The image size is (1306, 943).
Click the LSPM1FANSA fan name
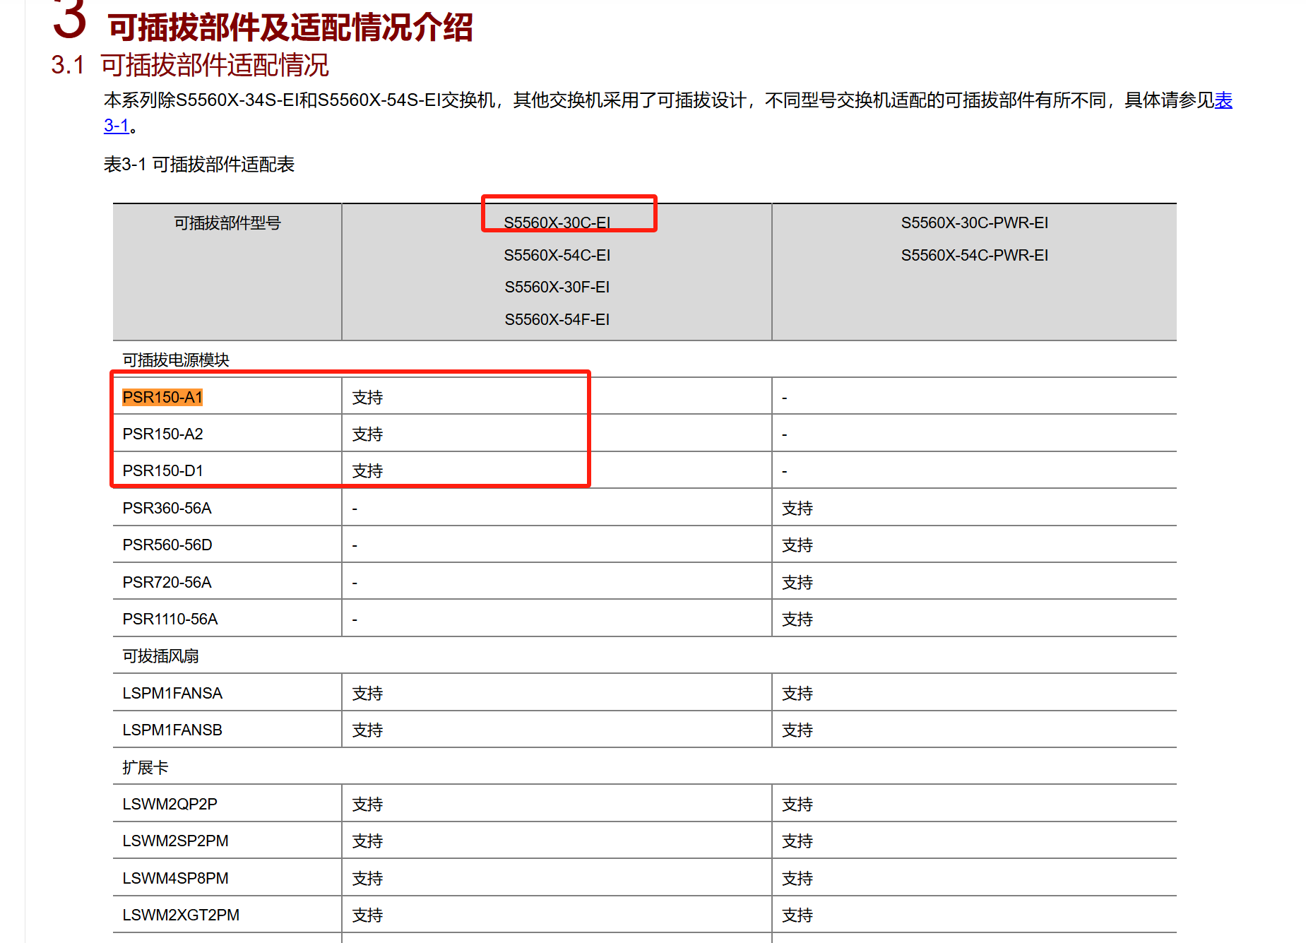(x=172, y=694)
